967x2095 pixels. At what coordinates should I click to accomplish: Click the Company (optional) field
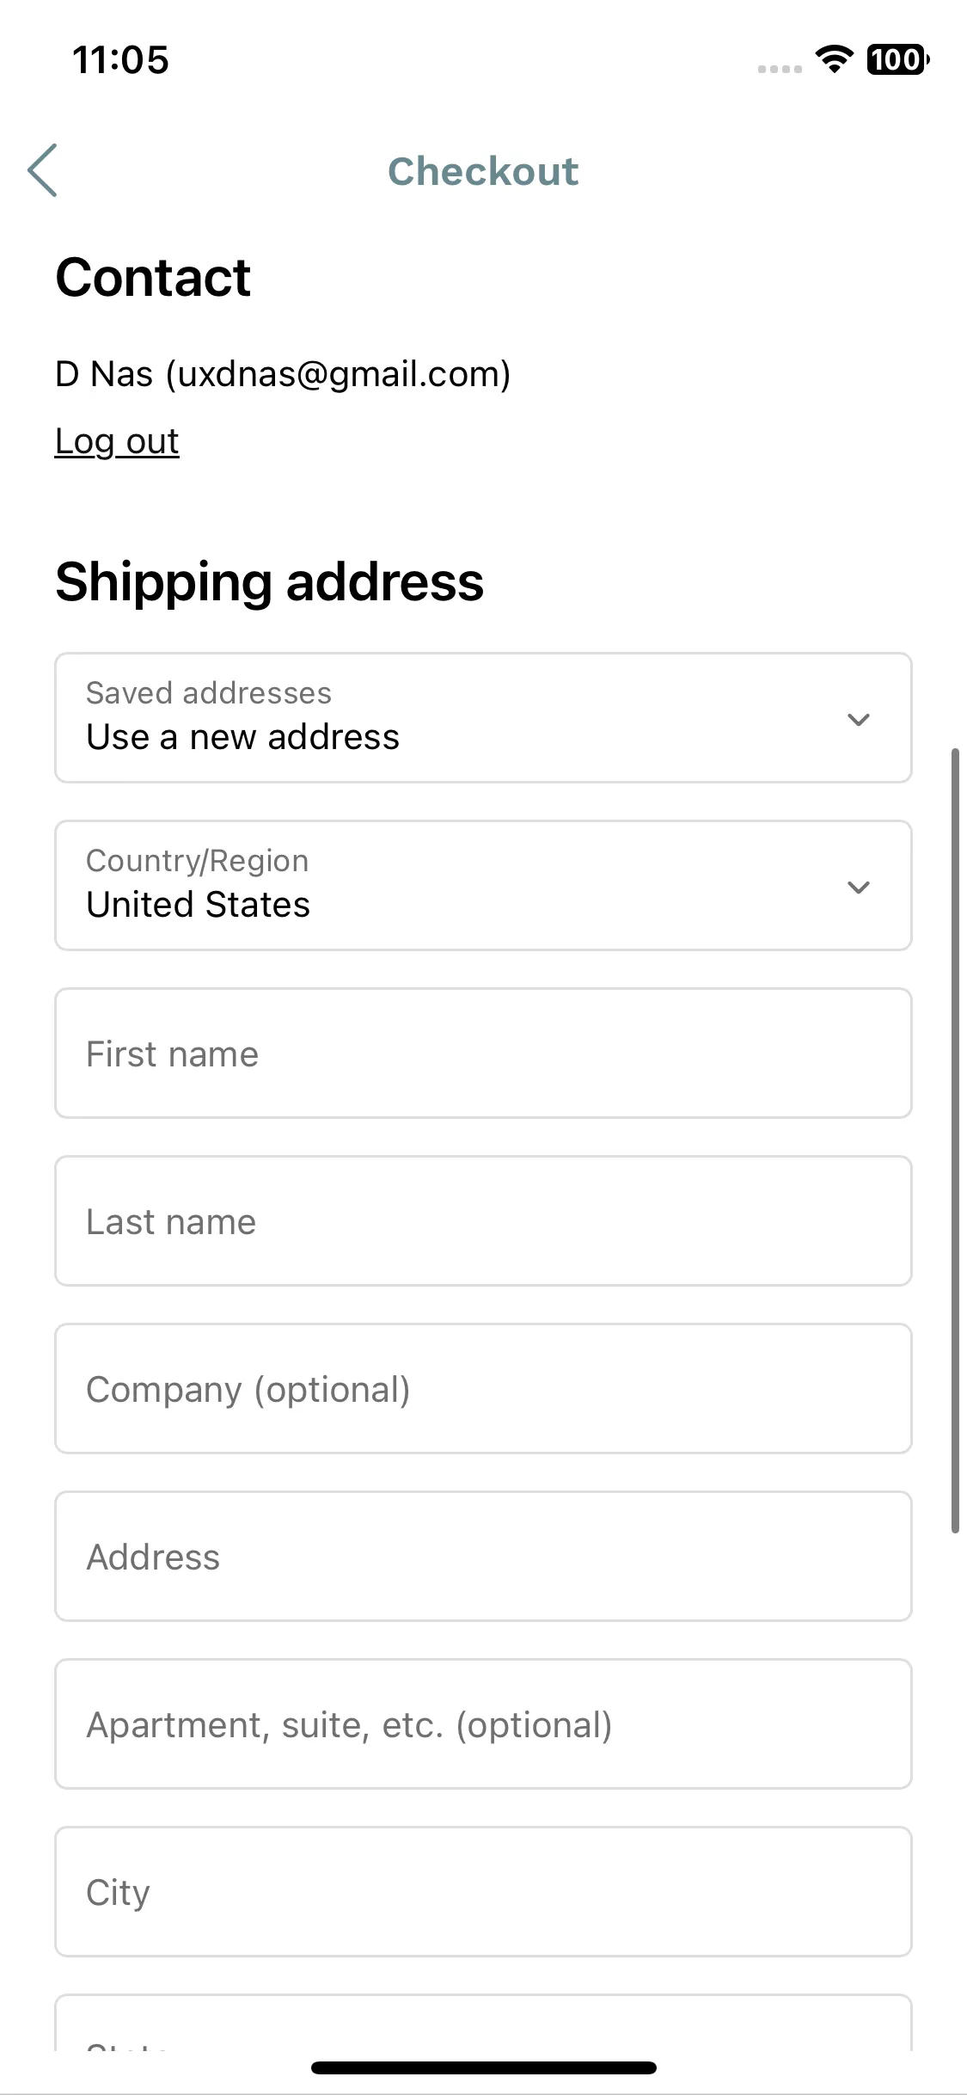483,1389
